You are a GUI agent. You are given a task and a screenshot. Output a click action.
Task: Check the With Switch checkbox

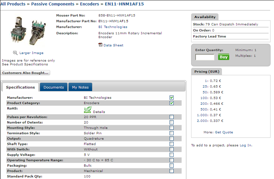click(x=172, y=150)
